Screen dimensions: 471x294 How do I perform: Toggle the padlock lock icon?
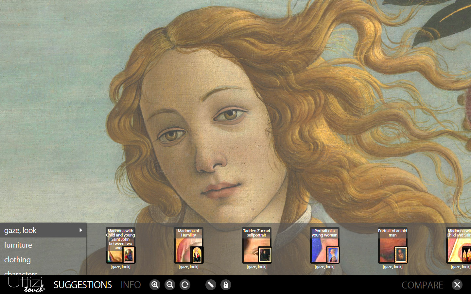click(x=226, y=285)
